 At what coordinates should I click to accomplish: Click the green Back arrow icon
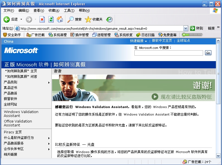6,19
